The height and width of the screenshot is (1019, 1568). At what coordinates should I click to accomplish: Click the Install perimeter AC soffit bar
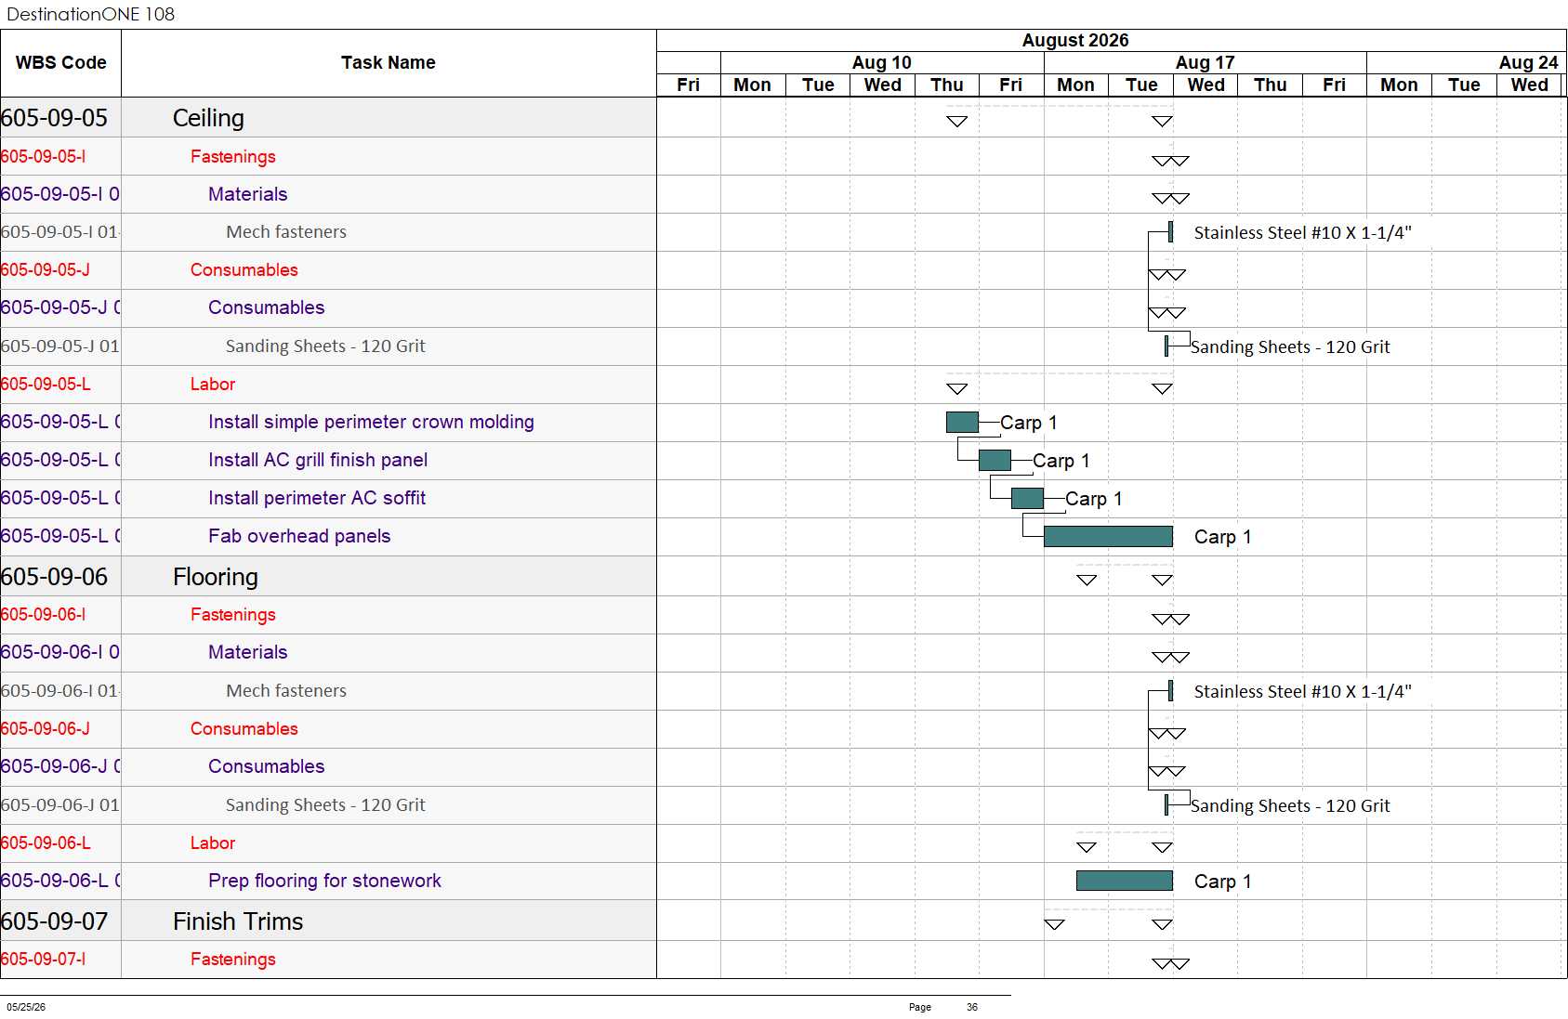1027,498
